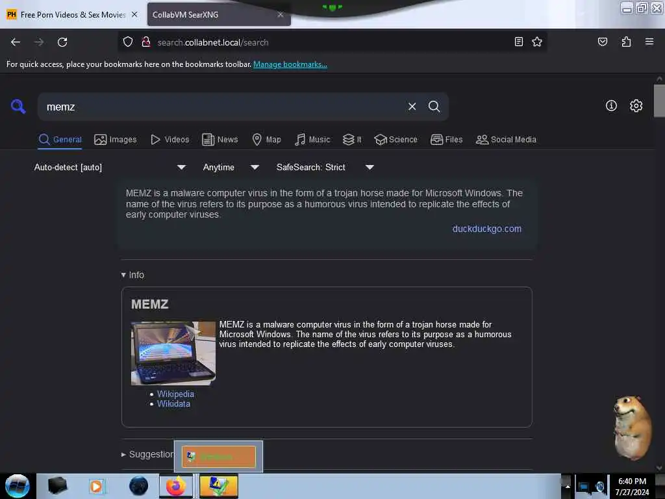Image resolution: width=665 pixels, height=499 pixels.
Task: Click the warning checkmark taskbar app
Action: (x=218, y=486)
